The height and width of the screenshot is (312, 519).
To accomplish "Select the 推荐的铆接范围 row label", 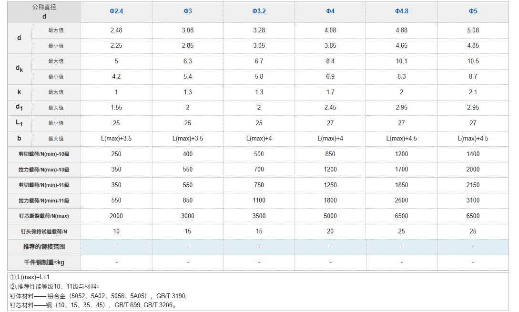I will (44, 247).
